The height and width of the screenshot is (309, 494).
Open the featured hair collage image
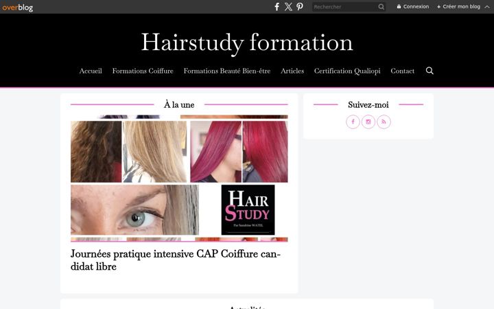[x=179, y=178]
